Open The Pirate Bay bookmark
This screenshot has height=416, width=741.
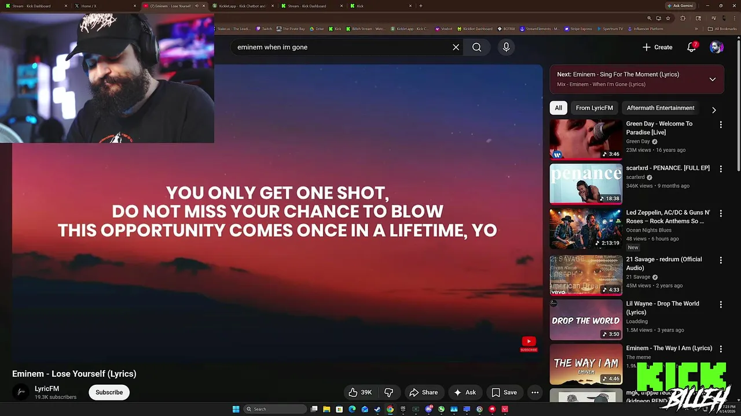290,29
